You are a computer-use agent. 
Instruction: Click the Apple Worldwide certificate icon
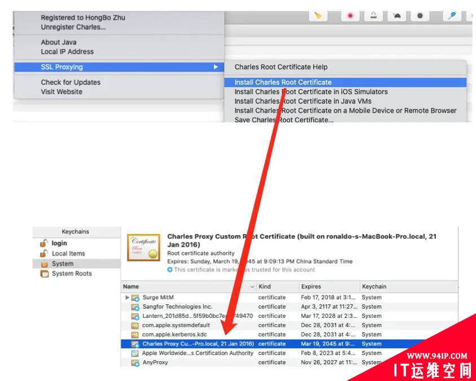[x=135, y=353]
